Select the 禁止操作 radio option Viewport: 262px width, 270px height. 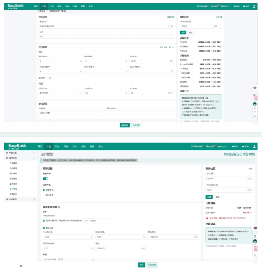click(x=44, y=195)
